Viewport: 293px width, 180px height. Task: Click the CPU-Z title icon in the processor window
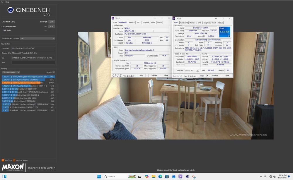174,18
